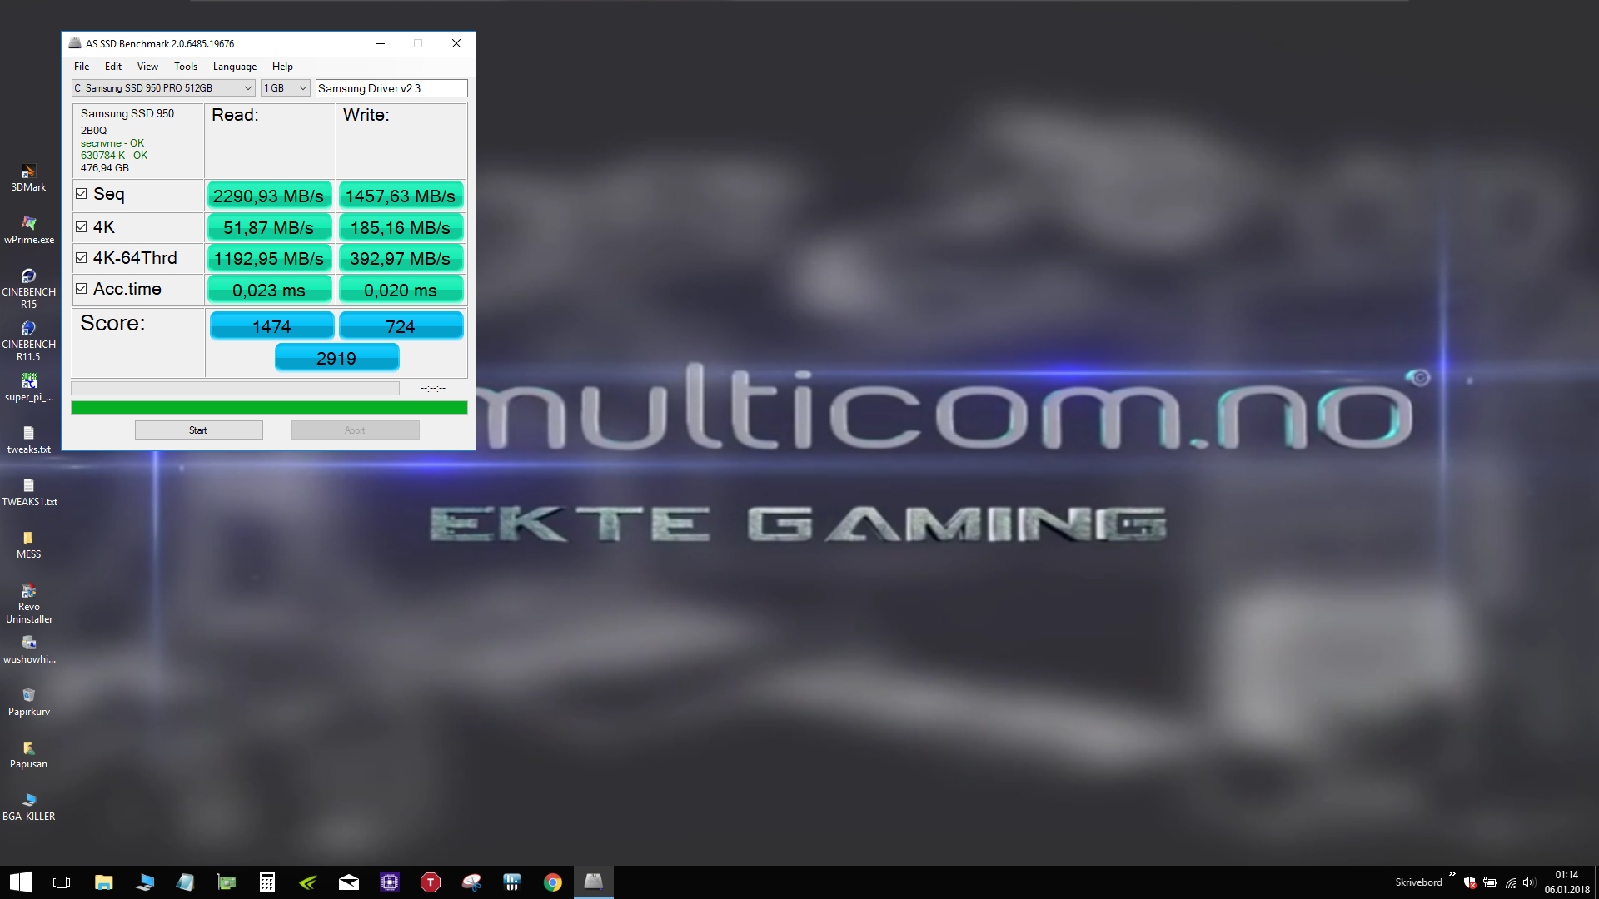Viewport: 1599px width, 899px height.
Task: Open the Windows Start menu
Action: click(20, 882)
